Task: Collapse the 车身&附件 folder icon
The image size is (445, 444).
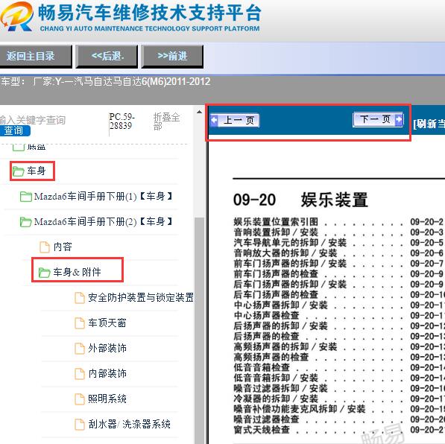Action: 44,273
